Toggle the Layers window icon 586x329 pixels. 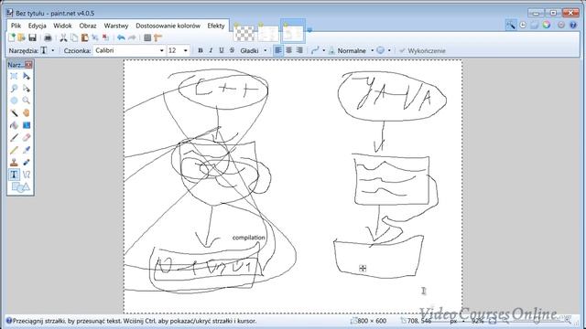click(535, 25)
